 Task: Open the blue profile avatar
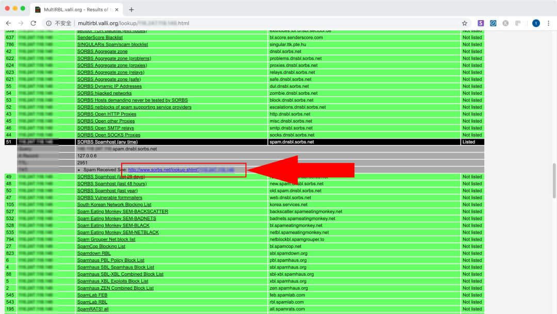[x=536, y=23]
